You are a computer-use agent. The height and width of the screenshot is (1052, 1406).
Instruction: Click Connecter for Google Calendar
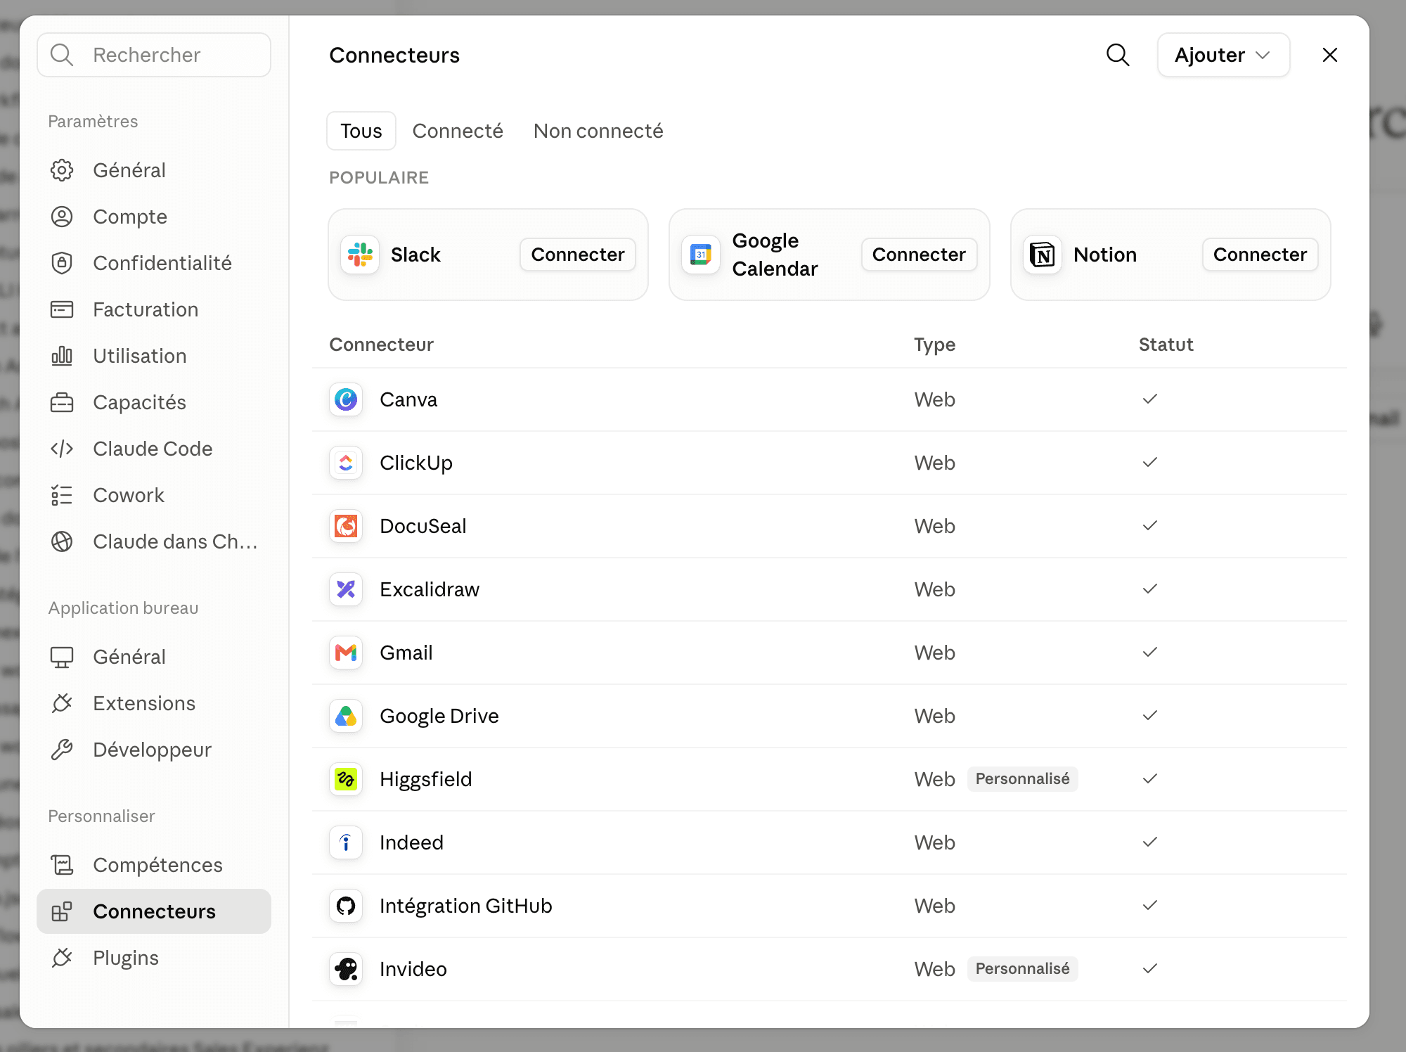coord(919,255)
